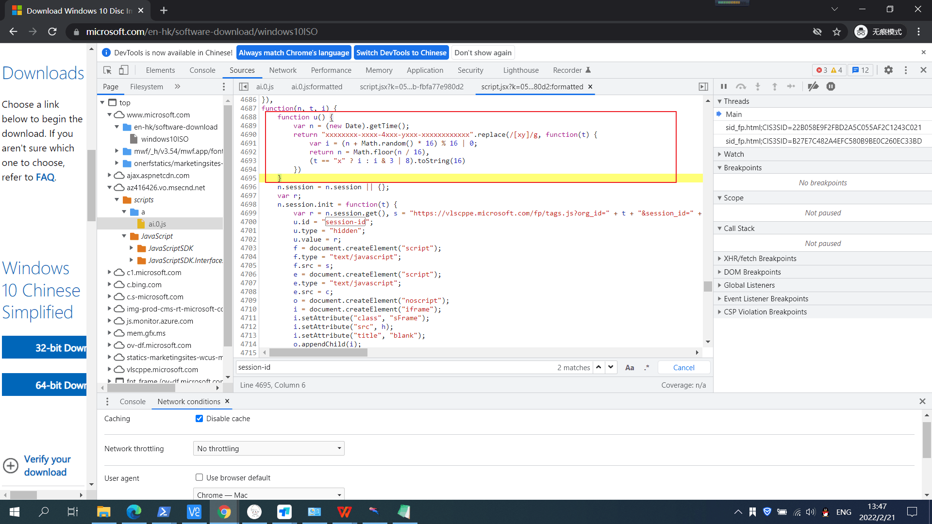
Task: Open the 12 issues counter
Action: [861, 70]
